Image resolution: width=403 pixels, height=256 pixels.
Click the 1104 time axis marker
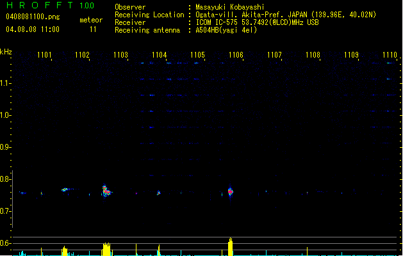click(159, 55)
